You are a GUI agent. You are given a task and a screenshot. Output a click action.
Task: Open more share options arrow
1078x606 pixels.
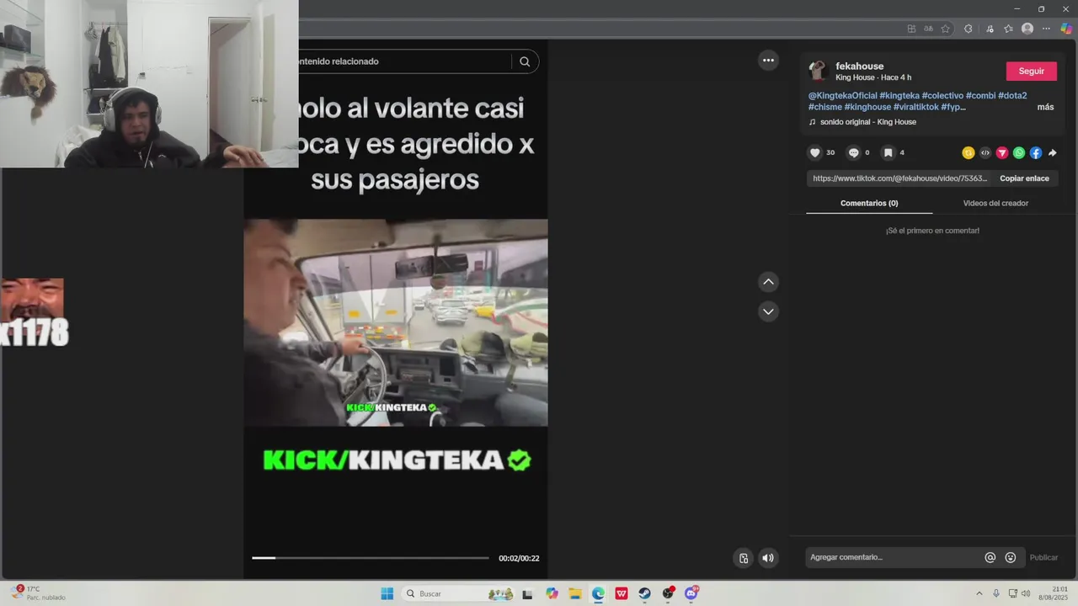click(1052, 152)
